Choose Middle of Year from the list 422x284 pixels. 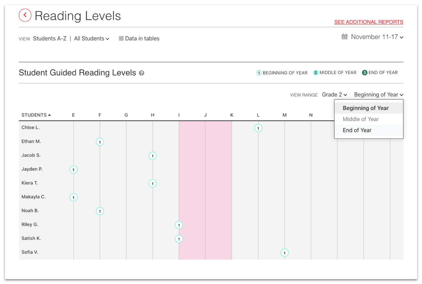(361, 119)
